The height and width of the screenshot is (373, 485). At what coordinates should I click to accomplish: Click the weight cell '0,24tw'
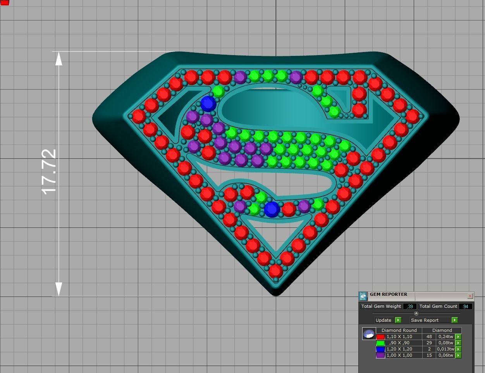445,337
